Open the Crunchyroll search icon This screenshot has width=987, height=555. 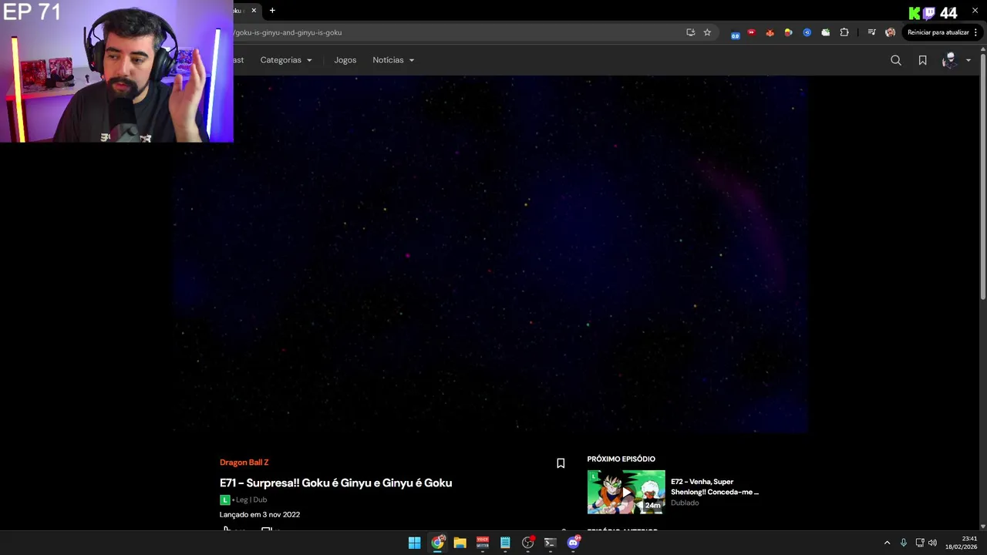(896, 60)
